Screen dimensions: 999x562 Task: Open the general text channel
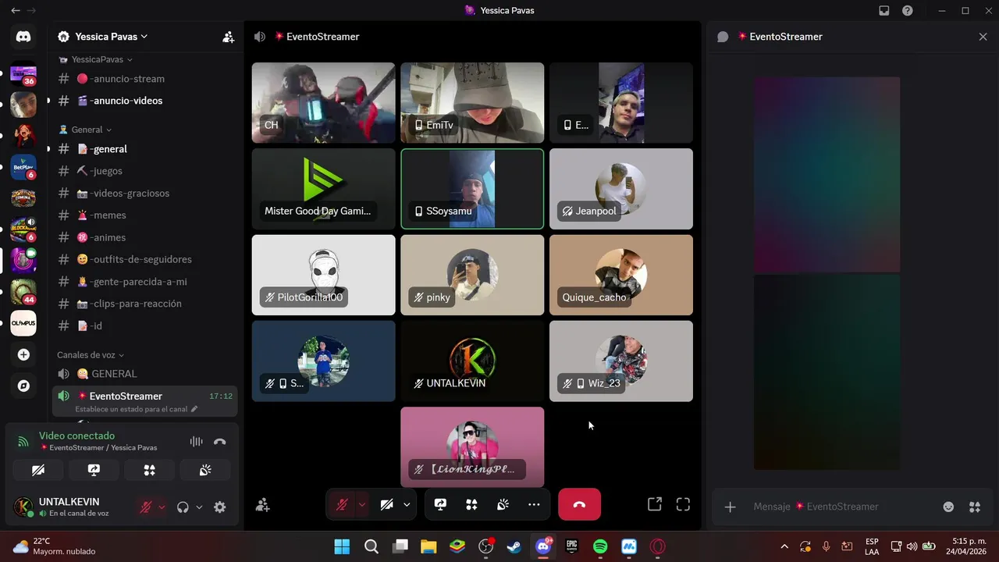tap(144, 149)
